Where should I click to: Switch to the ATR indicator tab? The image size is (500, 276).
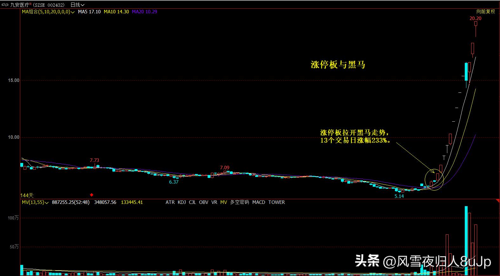(170, 202)
